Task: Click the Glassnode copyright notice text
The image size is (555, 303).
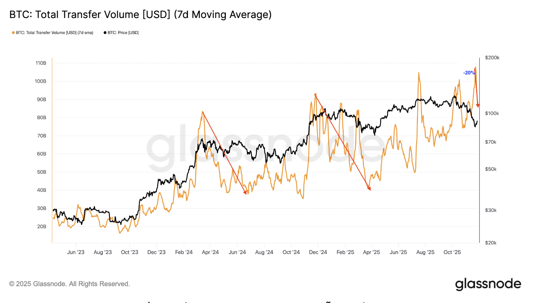Action: 70,284
